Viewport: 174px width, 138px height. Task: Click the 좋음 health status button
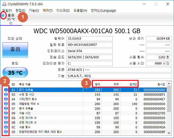click(x=15, y=50)
